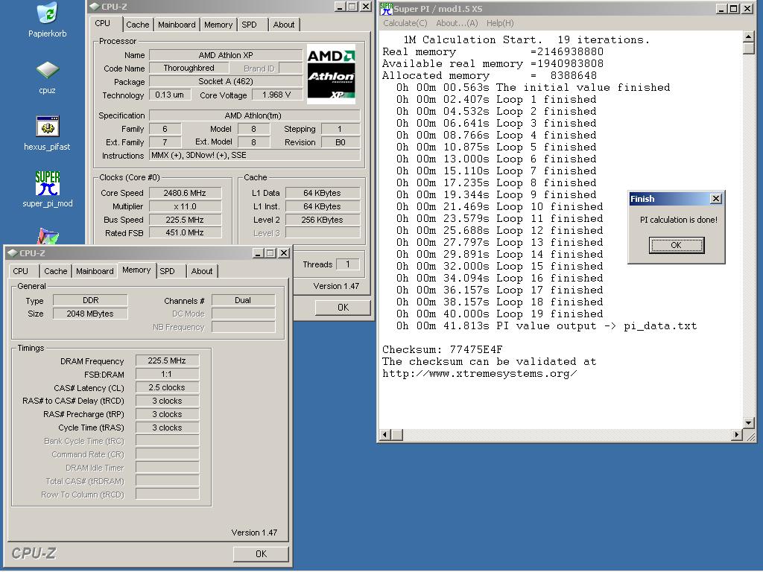Click Super PI horizontal scrollbar right arrow

coord(737,434)
